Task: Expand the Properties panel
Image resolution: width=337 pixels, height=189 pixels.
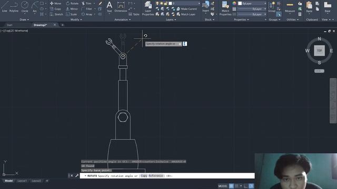Action: click(241, 19)
